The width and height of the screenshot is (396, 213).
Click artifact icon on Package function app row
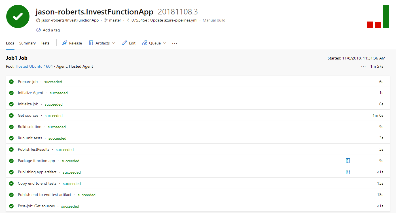click(x=348, y=160)
